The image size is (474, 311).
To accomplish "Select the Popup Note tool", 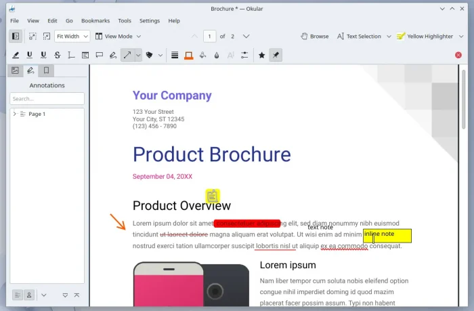I will click(x=99, y=55).
